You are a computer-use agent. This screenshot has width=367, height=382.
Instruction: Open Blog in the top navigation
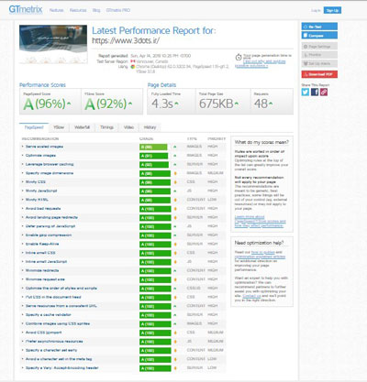pos(96,10)
